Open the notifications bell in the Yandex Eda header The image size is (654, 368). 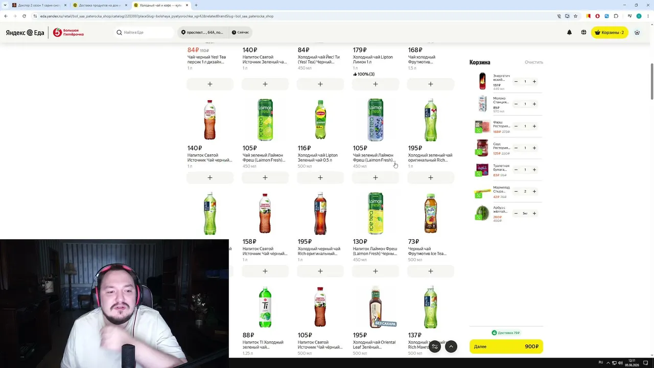click(569, 32)
